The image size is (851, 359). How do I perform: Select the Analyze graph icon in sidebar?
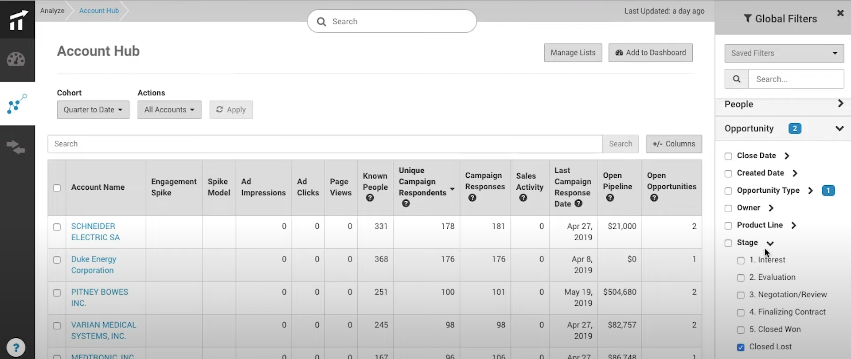pos(17,104)
